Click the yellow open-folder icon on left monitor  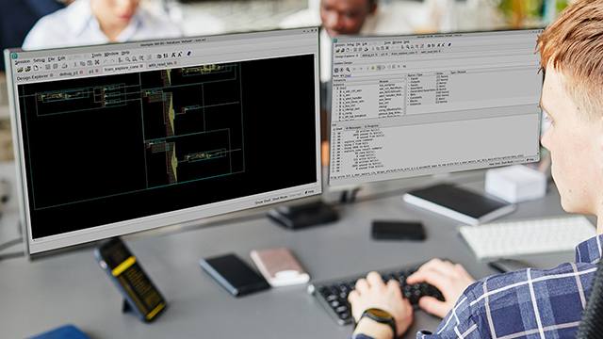click(20, 70)
